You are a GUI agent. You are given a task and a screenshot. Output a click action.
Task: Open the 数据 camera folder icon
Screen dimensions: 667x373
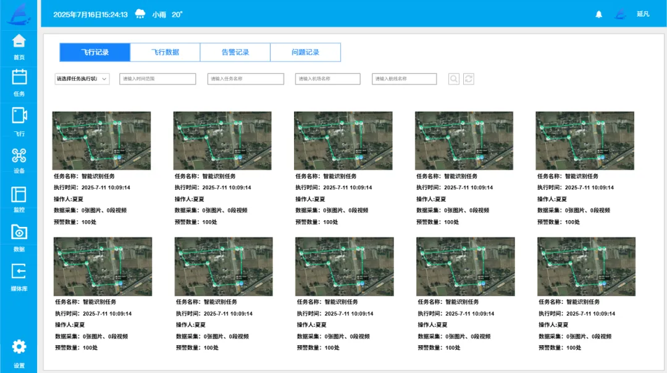click(19, 232)
